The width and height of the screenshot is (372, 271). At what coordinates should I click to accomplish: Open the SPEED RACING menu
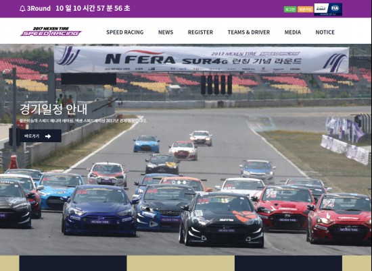(x=125, y=32)
